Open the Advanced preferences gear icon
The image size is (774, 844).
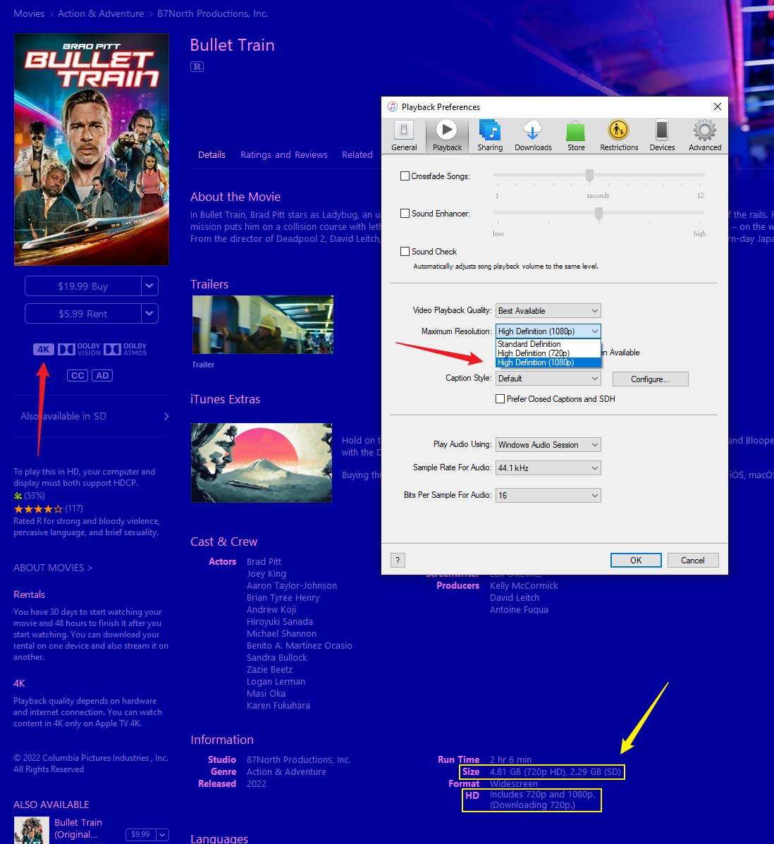click(x=705, y=136)
